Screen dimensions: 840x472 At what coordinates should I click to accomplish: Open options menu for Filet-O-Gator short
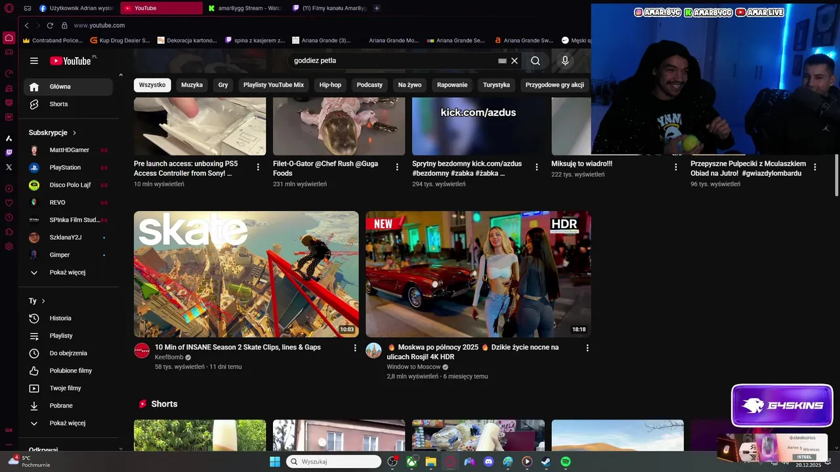pyautogui.click(x=397, y=167)
